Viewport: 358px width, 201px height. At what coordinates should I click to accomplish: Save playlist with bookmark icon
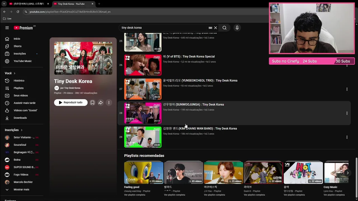point(92,102)
